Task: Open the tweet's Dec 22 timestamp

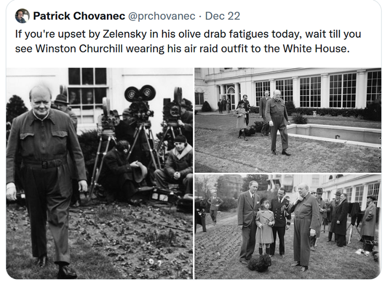Action: [x=222, y=16]
